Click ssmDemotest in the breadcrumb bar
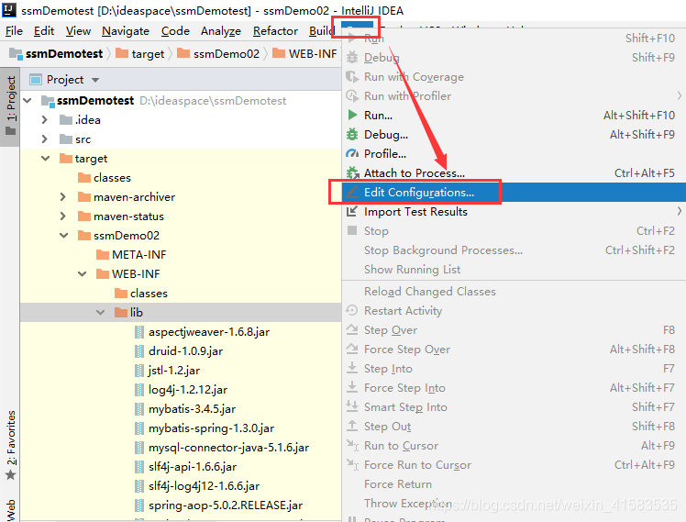 [64, 54]
